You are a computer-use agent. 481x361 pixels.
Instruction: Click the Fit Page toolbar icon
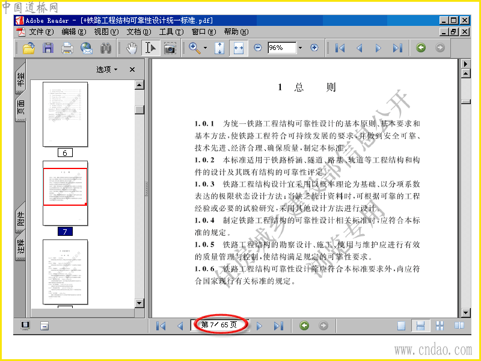click(219, 48)
